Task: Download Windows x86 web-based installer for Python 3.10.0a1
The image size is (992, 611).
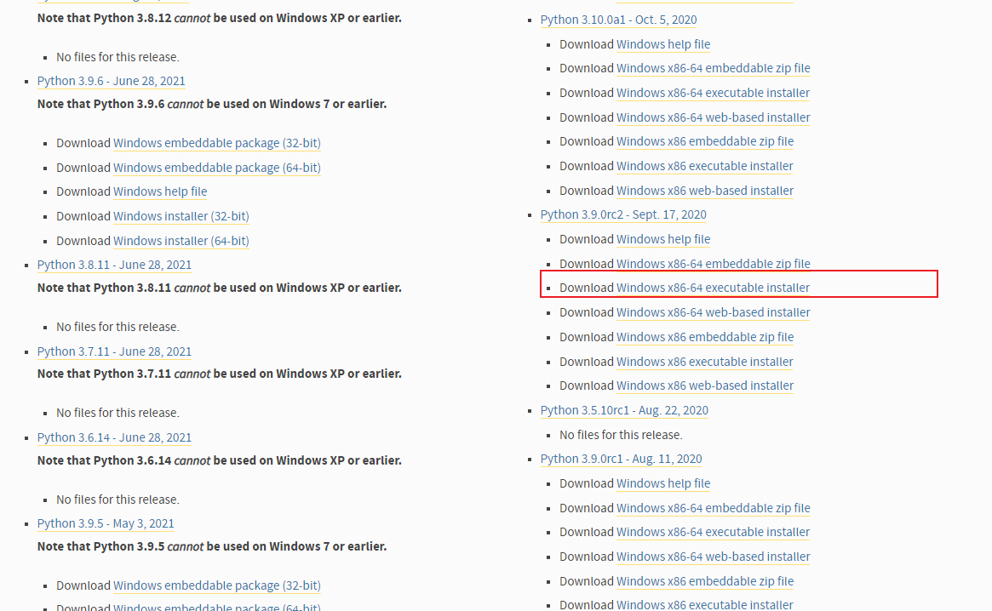Action: tap(705, 191)
